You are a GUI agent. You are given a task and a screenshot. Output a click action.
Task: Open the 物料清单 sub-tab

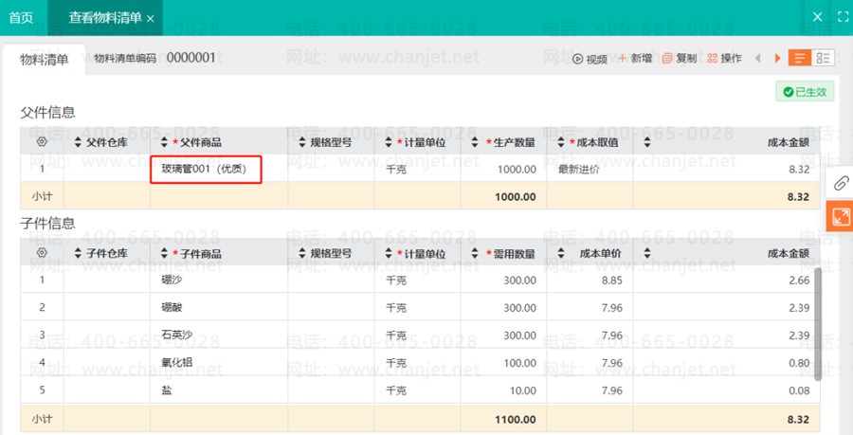coord(44,60)
